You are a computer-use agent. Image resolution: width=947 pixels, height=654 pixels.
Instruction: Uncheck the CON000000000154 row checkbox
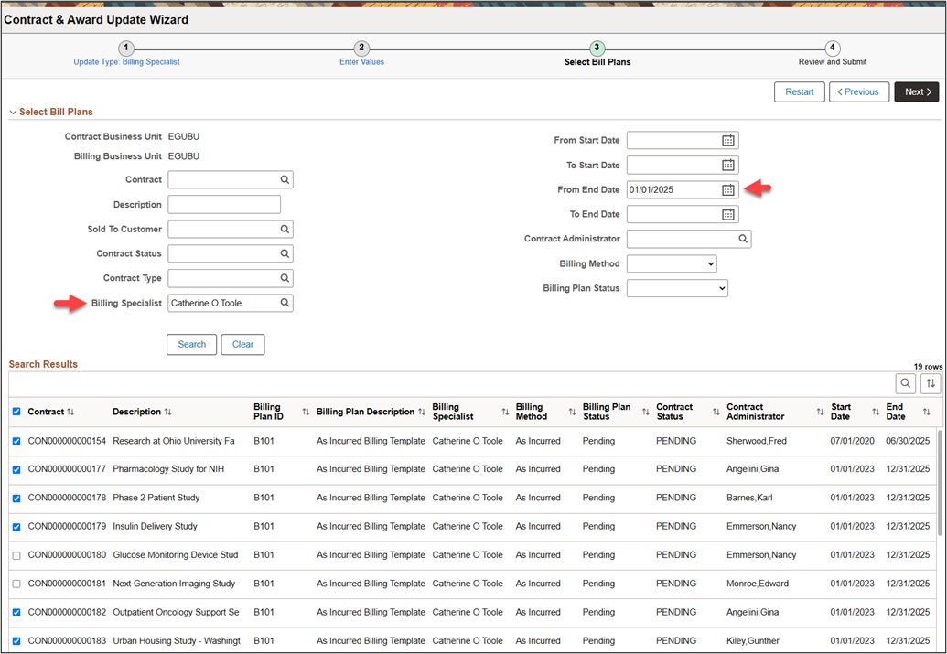(16, 441)
